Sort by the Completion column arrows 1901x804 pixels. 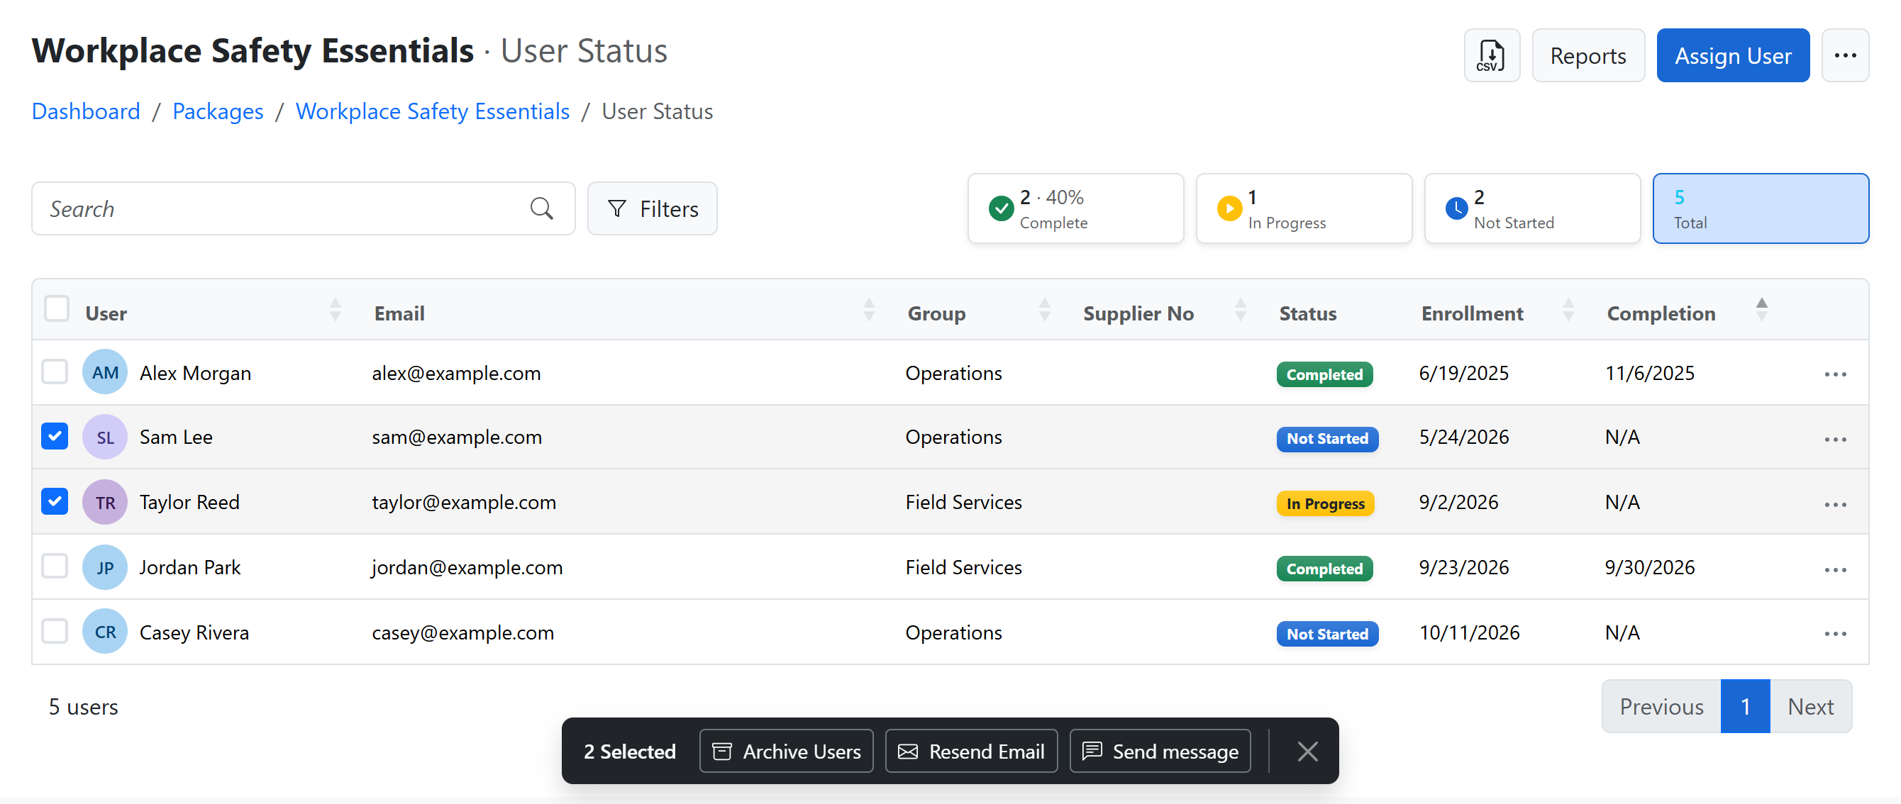coord(1761,310)
